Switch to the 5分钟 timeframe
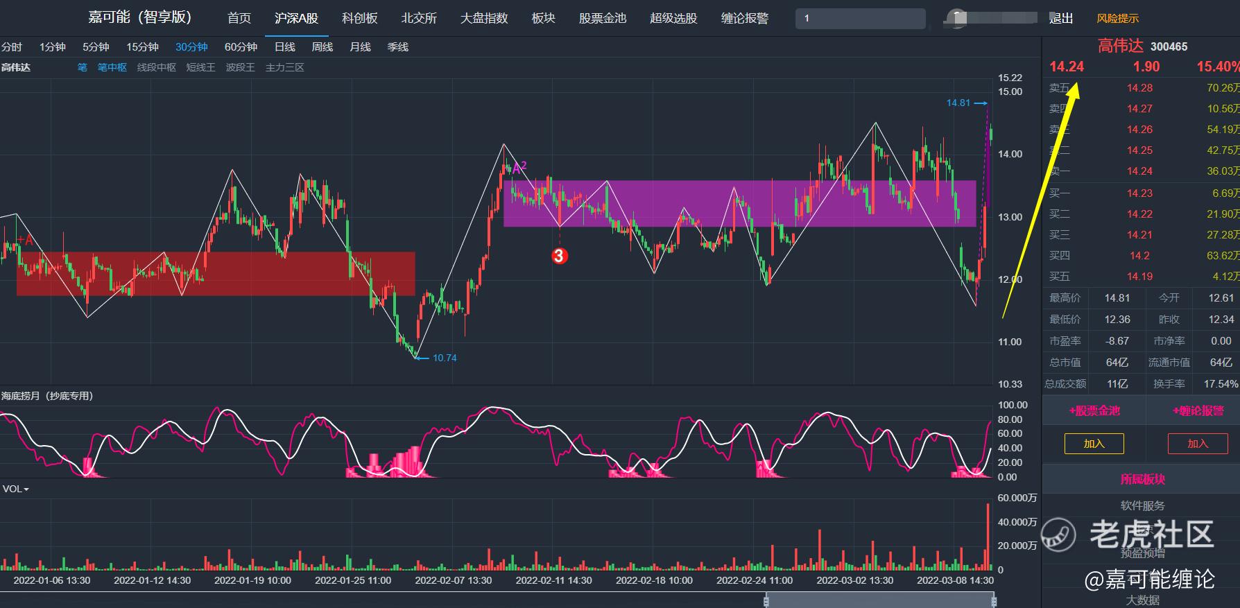1240x608 pixels. pos(96,47)
